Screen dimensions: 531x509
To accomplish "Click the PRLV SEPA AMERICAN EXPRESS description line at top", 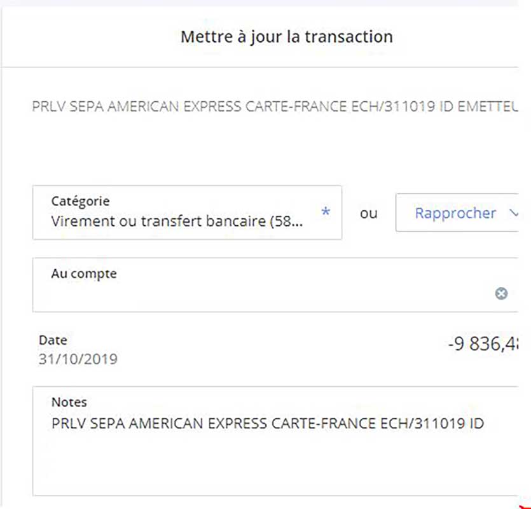I will tap(275, 106).
